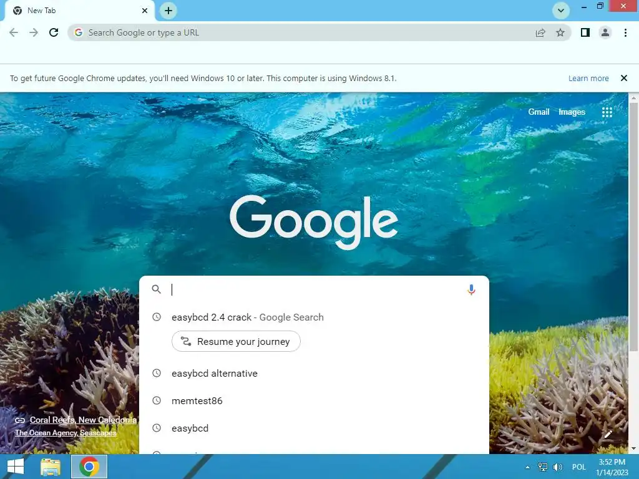Click history clock icon beside memtest86
Screen dimensions: 639x479
(x=157, y=400)
